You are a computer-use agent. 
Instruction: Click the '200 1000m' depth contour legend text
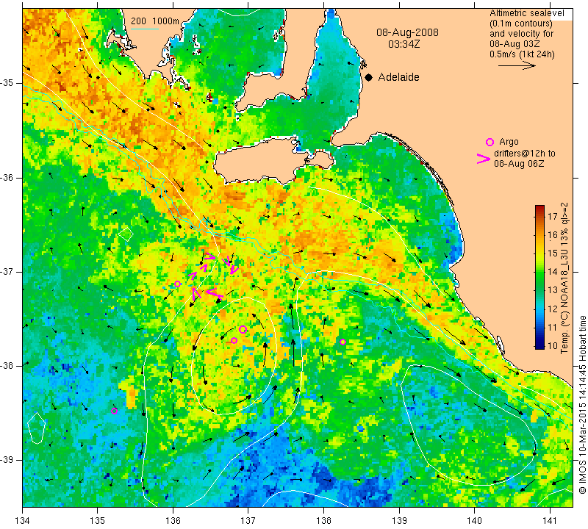coord(155,21)
